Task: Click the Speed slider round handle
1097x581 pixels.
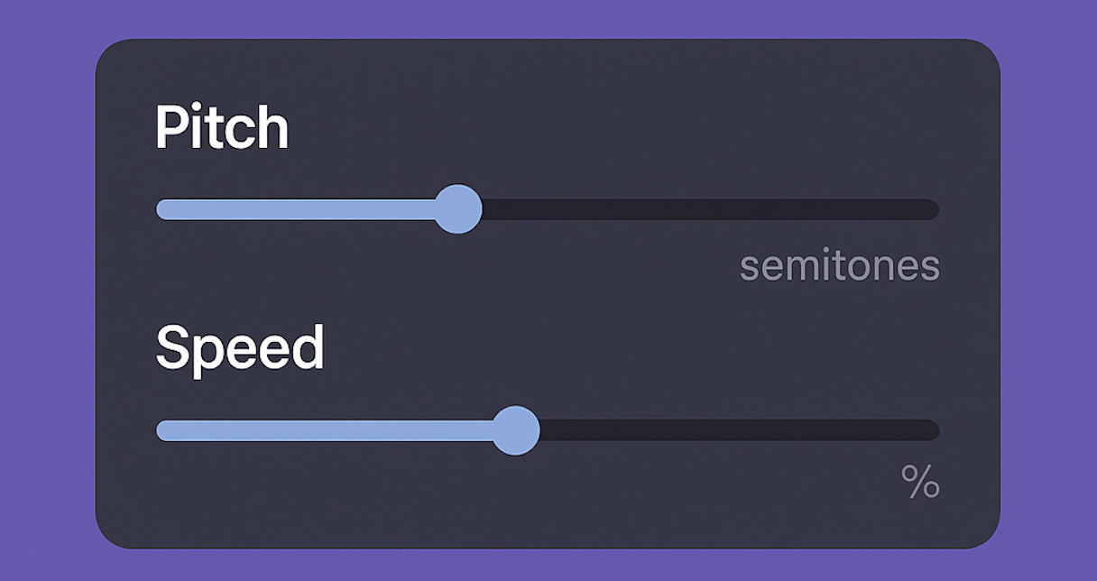Action: pos(516,430)
